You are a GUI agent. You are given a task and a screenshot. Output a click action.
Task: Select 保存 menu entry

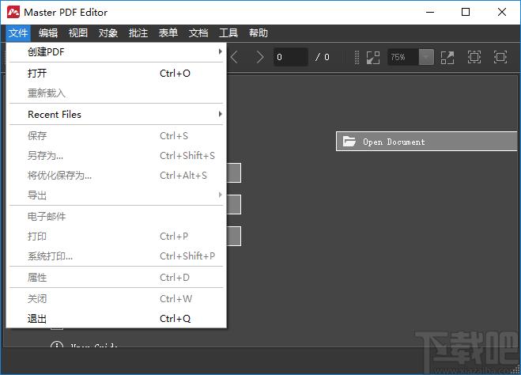[x=115, y=135]
